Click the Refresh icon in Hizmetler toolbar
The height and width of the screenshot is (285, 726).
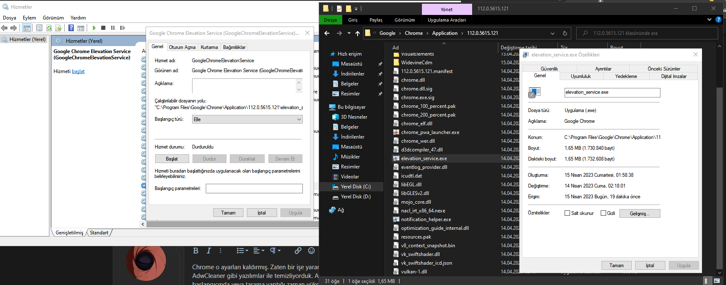(x=49, y=28)
